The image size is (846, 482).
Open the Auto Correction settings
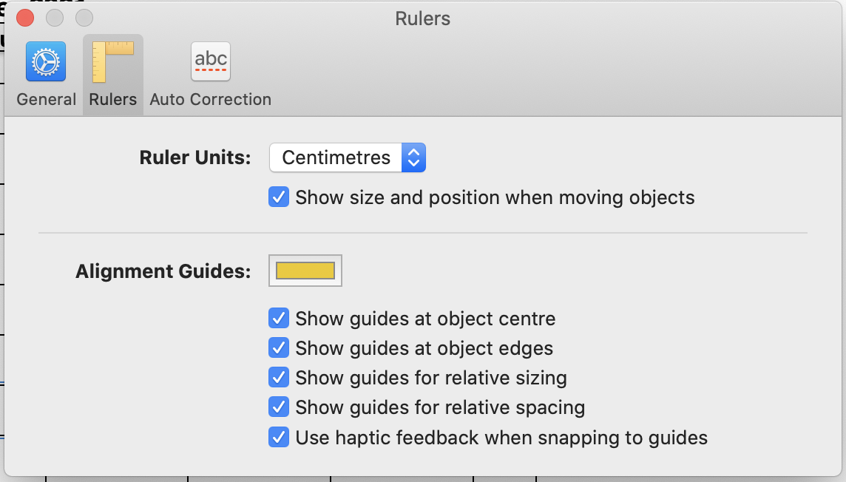point(210,72)
